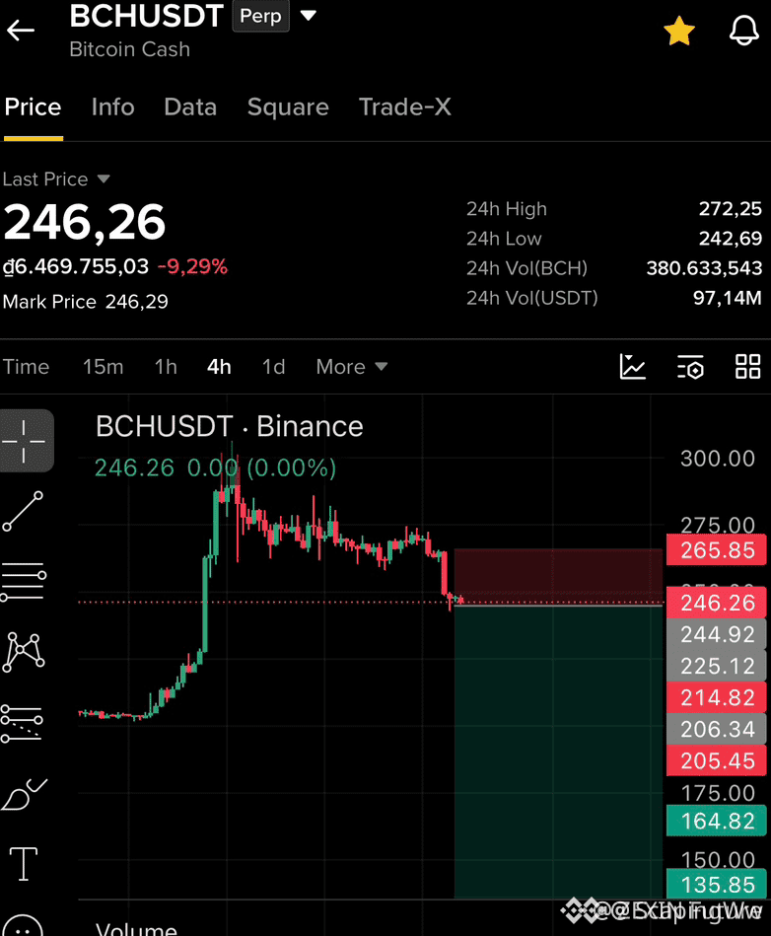Expand the BCHUSDT Perp pair dropdown
The width and height of the screenshot is (771, 936).
[308, 15]
